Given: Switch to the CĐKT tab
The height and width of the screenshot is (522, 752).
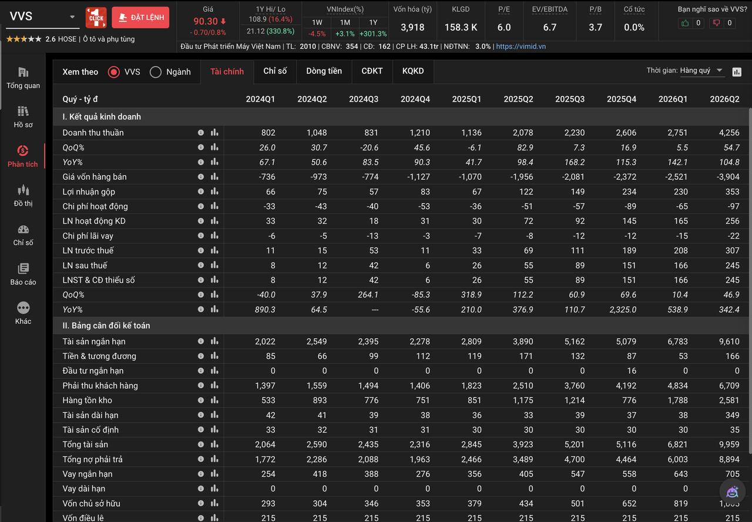Looking at the screenshot, I should pos(372,71).
